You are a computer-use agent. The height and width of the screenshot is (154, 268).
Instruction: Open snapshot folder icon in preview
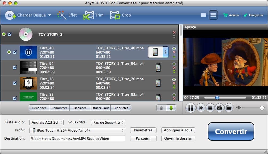click(x=229, y=108)
